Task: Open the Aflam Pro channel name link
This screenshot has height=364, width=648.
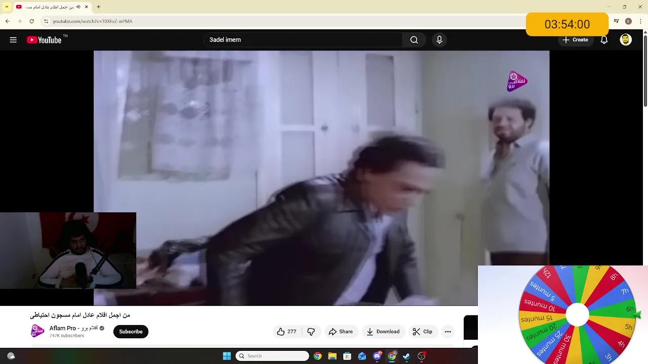Action: 73,328
